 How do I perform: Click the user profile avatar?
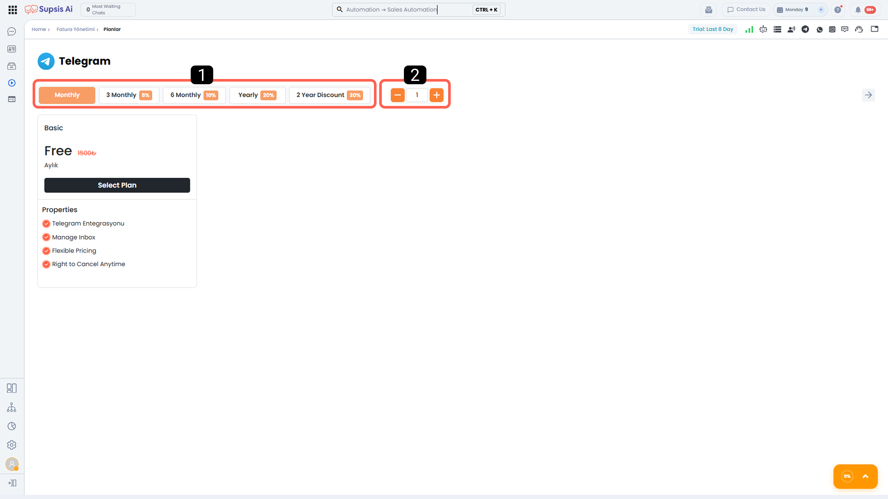[x=12, y=464]
